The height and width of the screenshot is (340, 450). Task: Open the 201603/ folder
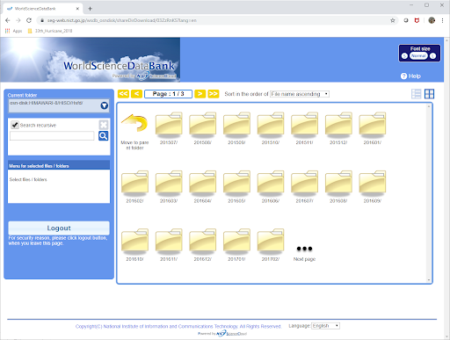[x=169, y=184]
